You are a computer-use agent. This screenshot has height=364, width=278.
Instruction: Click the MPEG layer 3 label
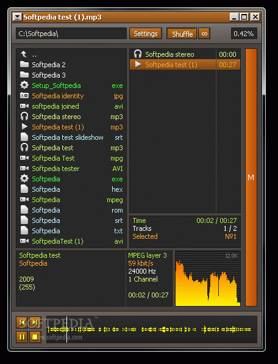[x=148, y=255]
